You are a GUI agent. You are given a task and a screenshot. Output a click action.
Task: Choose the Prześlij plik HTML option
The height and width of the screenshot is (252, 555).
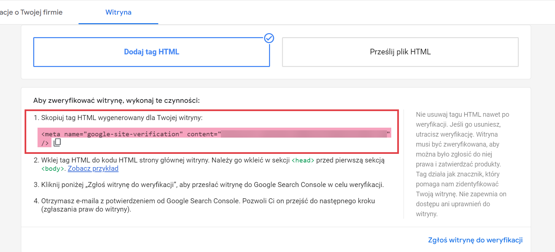pos(400,52)
